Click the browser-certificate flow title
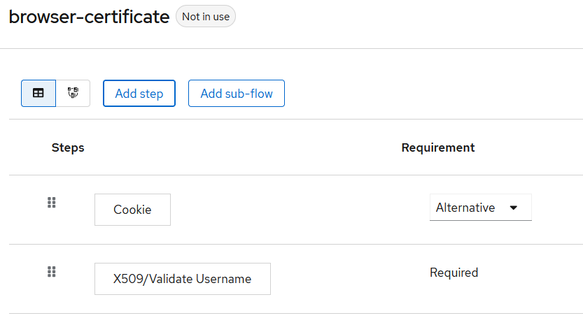Screen dimensions: 583x325 click(x=89, y=17)
